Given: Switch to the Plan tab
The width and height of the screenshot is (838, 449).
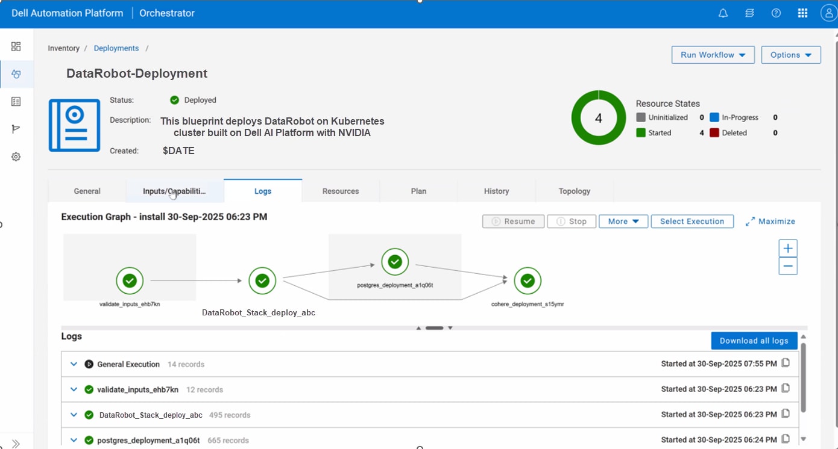Looking at the screenshot, I should (x=418, y=191).
